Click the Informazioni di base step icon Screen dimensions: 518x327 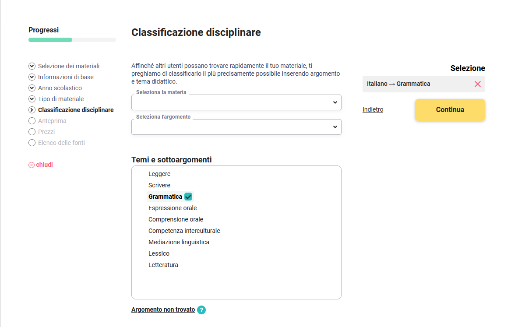32,77
